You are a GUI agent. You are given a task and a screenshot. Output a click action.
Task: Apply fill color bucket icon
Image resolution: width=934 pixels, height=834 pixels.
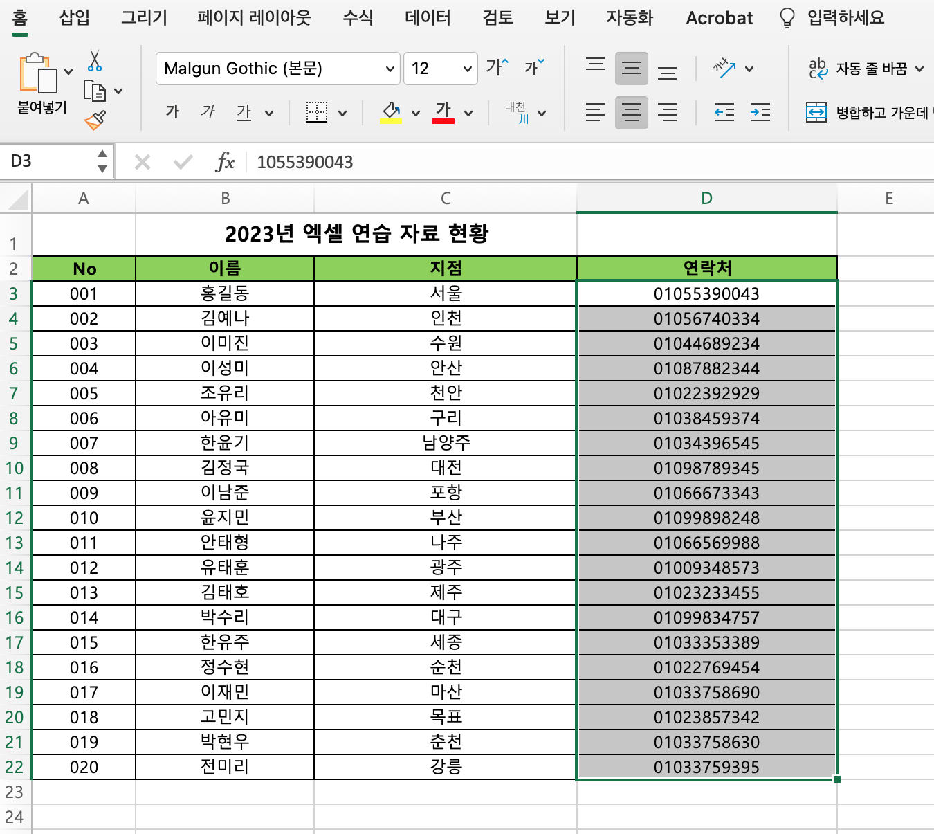(391, 112)
